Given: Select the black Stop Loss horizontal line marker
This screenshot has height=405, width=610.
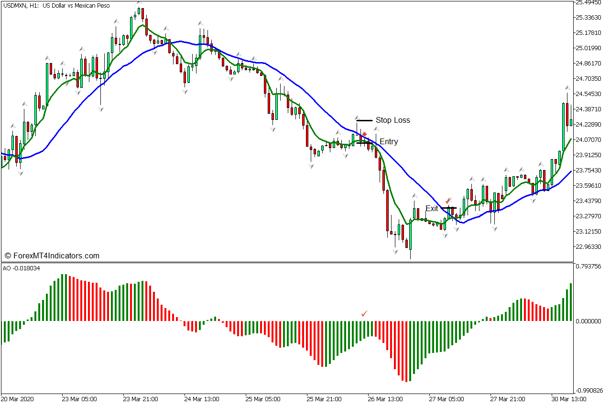Looking at the screenshot, I should 364,120.
